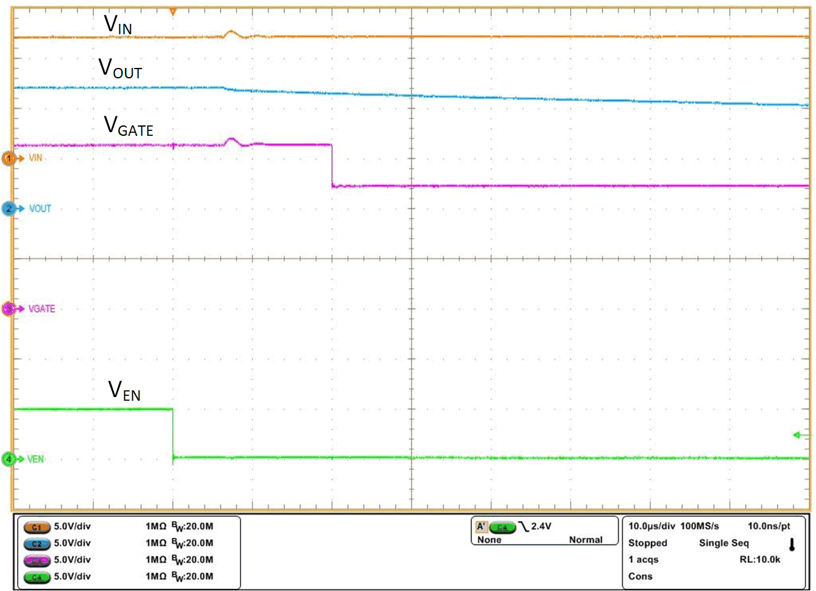The width and height of the screenshot is (816, 591).
Task: Click the Cons readout text
Action: [640, 576]
